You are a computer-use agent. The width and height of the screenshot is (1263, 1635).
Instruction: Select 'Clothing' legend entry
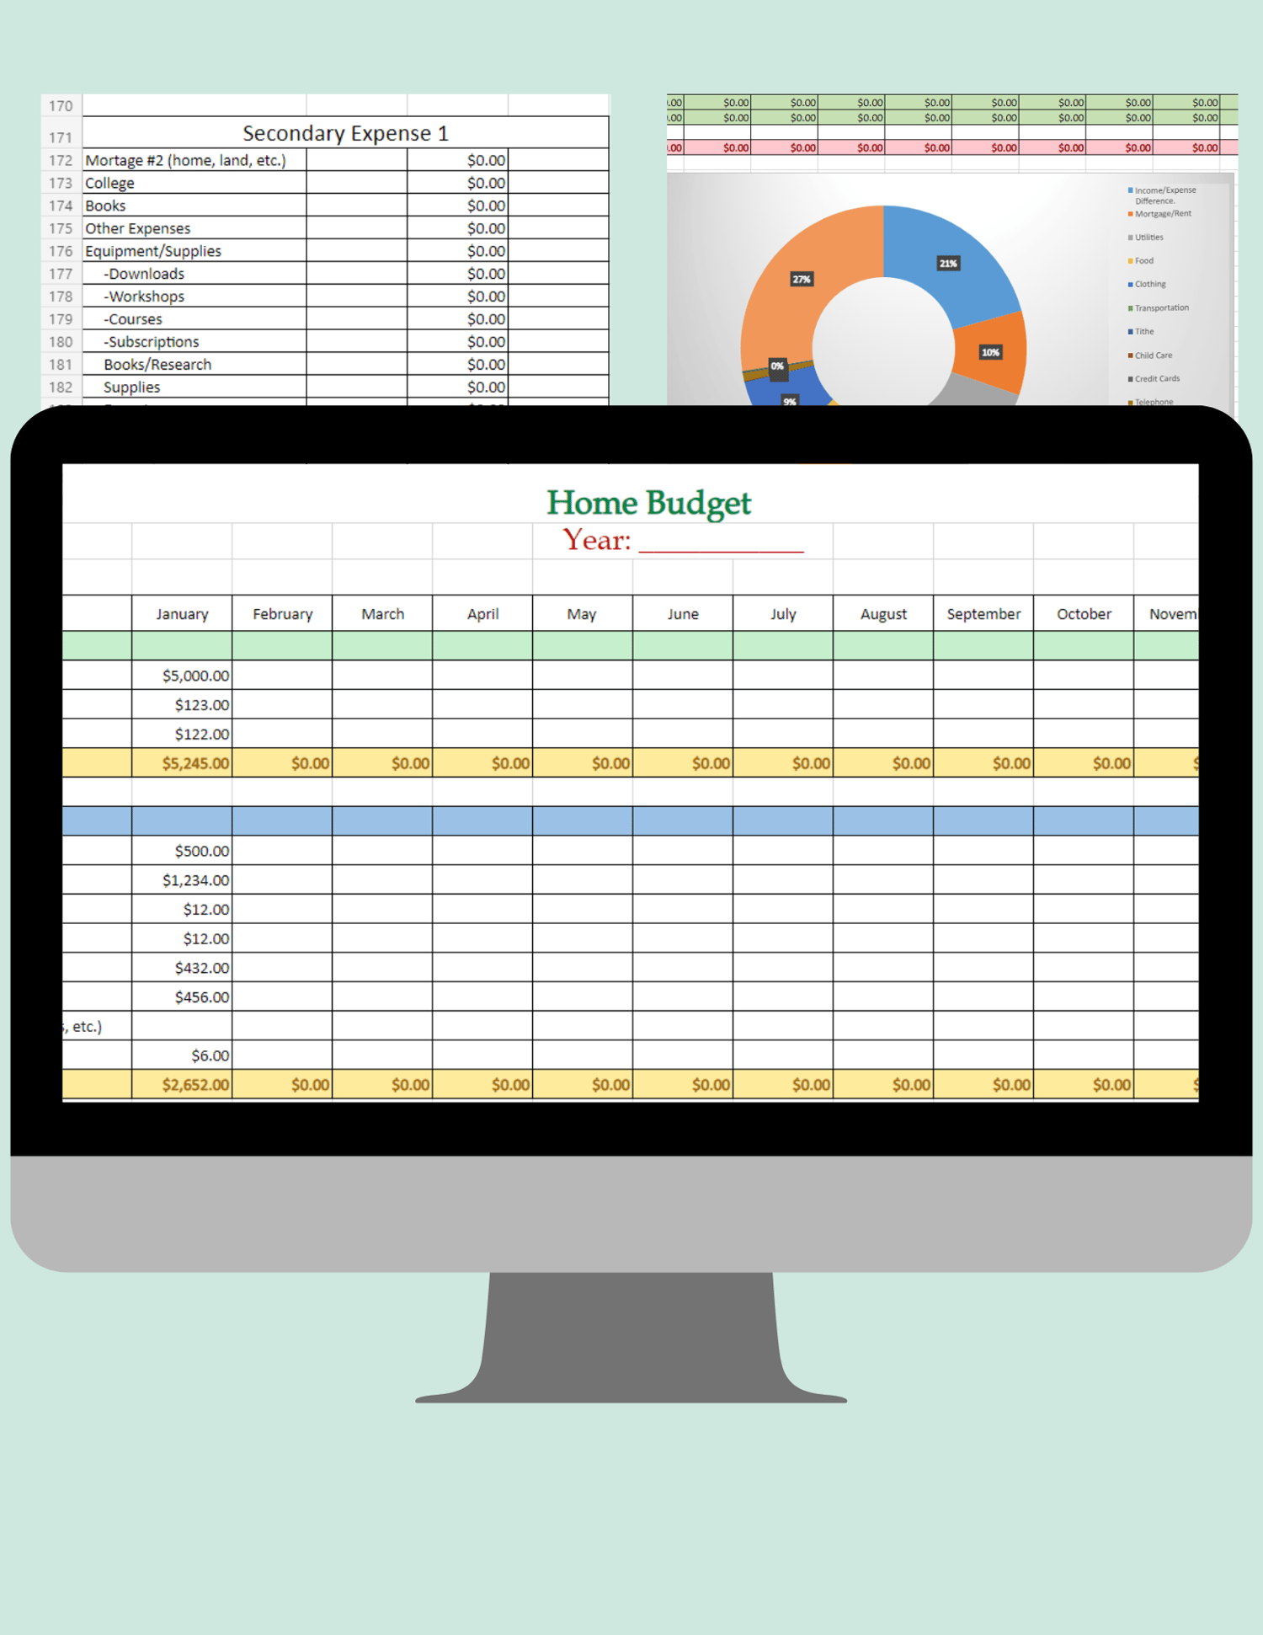[x=1147, y=285]
